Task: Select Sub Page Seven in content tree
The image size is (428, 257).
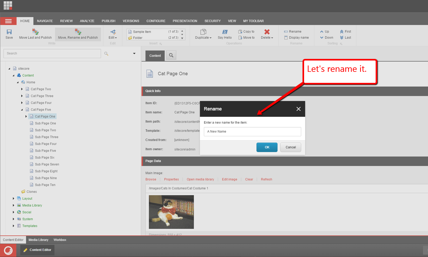Action: pos(47,164)
